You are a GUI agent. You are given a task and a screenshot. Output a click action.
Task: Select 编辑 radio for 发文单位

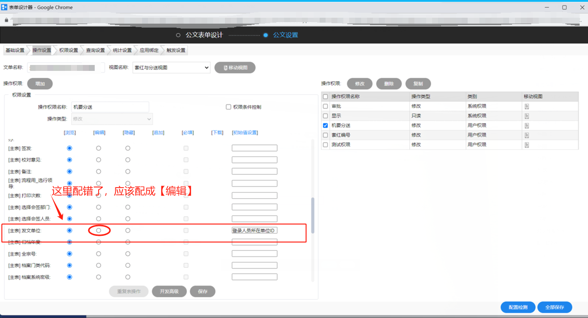[99, 230]
